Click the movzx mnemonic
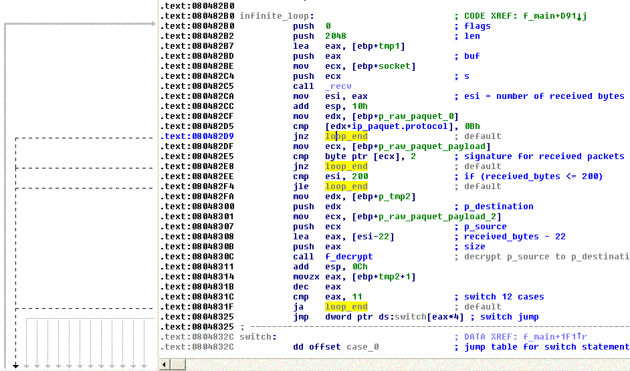Viewport: 630px width, 371px height. point(306,277)
